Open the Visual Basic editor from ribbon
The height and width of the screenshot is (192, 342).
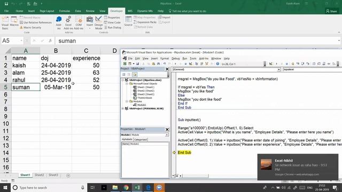point(5,22)
